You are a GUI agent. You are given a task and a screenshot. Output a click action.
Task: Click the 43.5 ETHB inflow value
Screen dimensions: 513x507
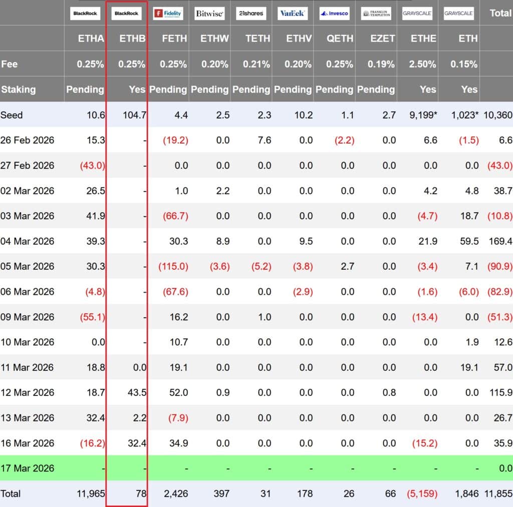coord(137,392)
